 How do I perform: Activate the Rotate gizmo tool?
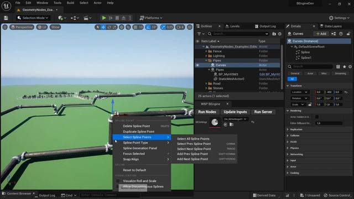click(x=109, y=27)
